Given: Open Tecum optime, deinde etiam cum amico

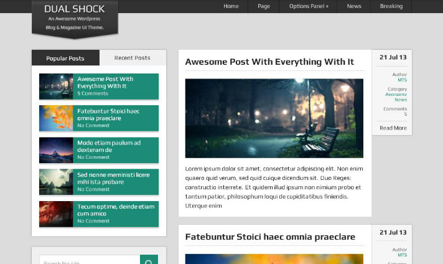Looking at the screenshot, I should (x=116, y=210).
